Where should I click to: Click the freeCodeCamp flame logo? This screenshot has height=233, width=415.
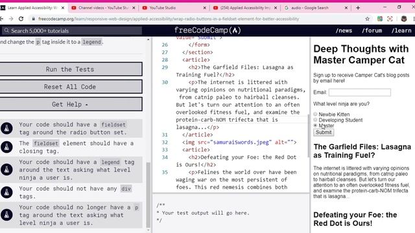click(235, 30)
